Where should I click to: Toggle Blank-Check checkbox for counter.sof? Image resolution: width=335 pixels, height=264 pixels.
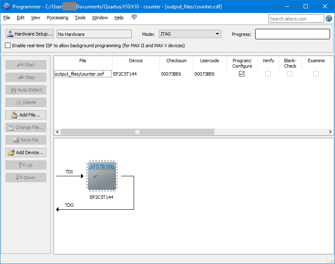coord(289,74)
